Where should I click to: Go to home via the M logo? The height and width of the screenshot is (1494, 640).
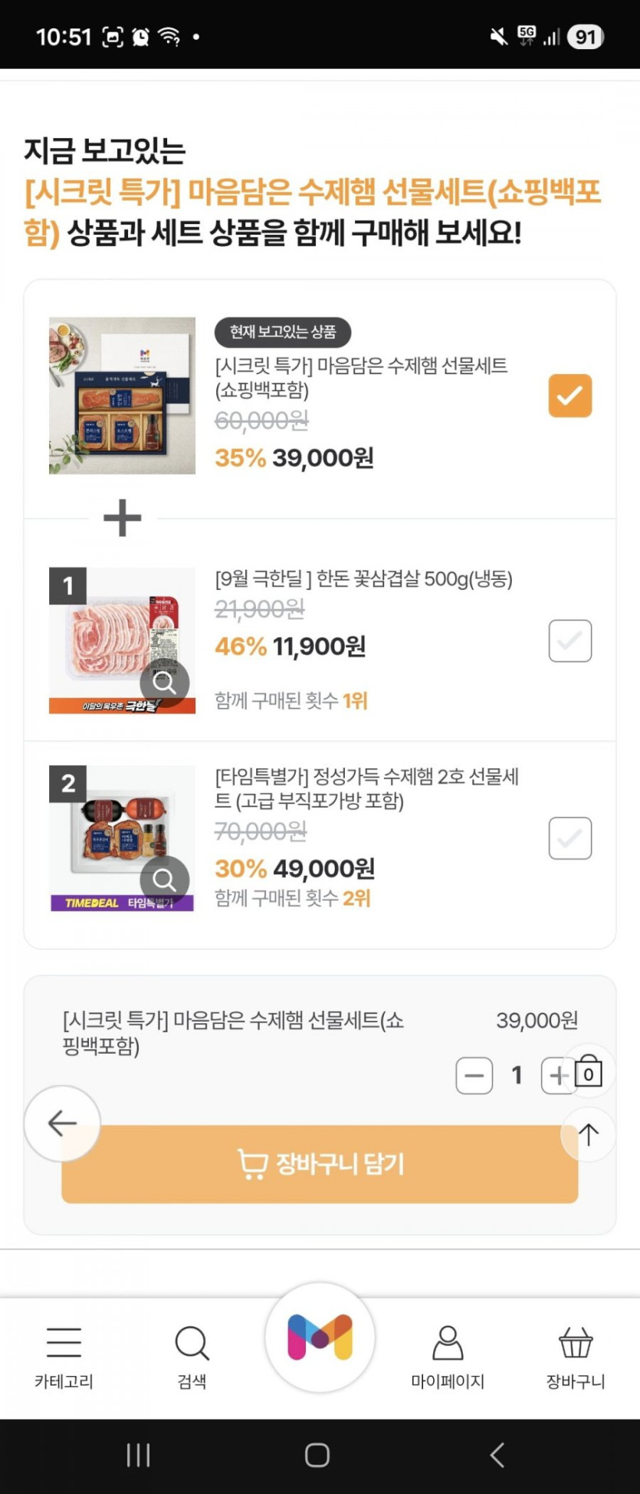pyautogui.click(x=320, y=1338)
